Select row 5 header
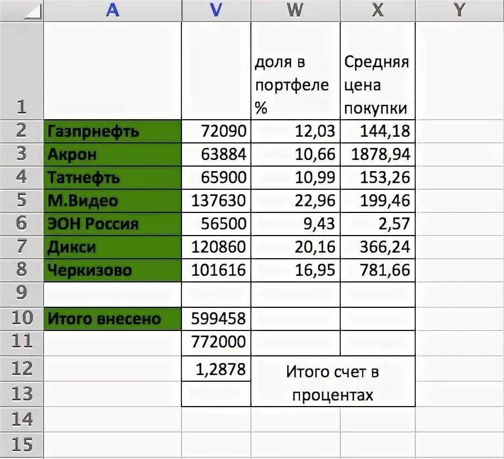Screen dimensions: 504x459 point(22,200)
